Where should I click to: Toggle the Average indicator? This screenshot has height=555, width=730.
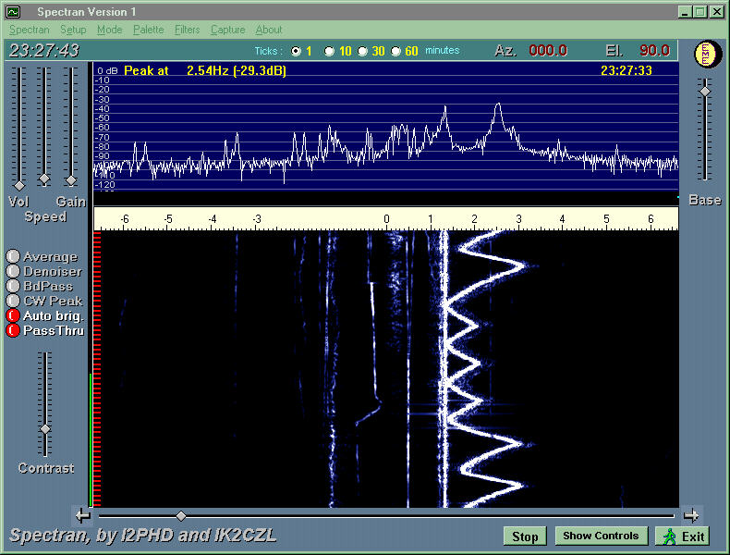(13, 257)
